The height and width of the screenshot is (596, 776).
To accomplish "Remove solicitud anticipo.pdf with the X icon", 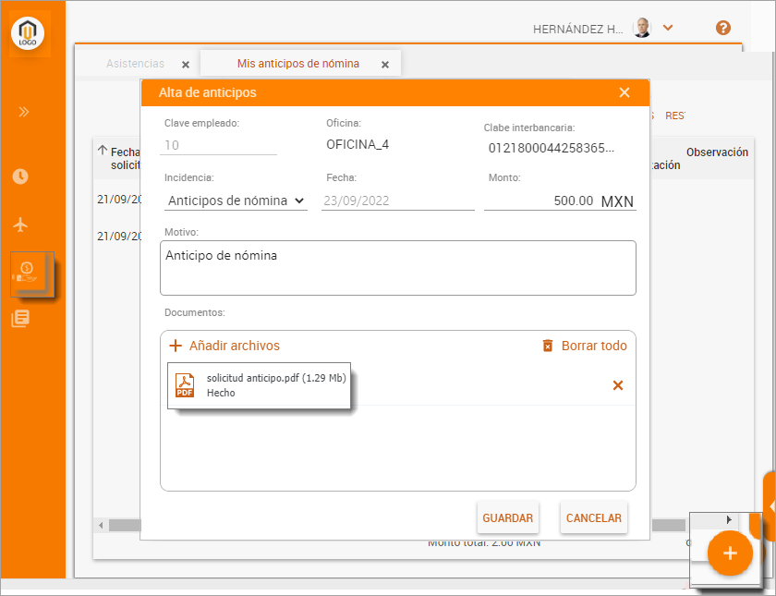I will 618,385.
